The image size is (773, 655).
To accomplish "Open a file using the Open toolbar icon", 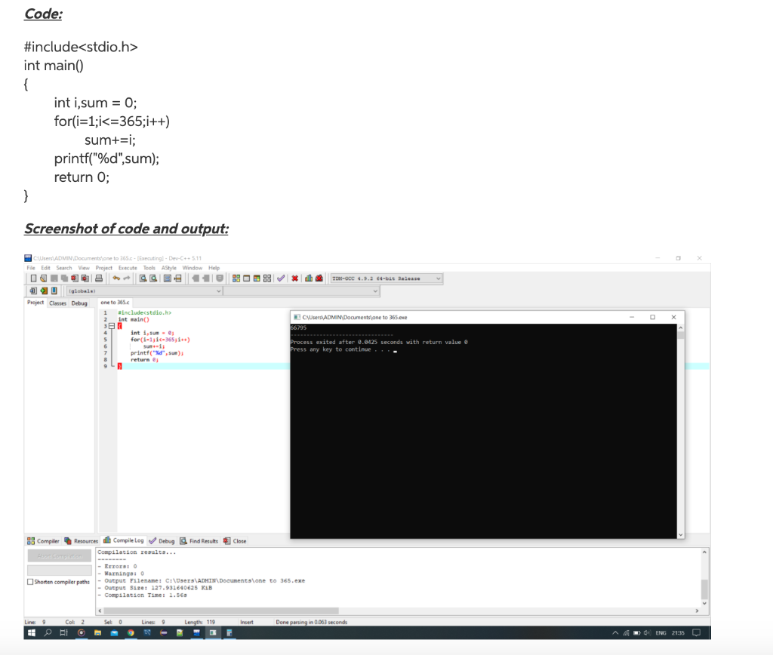I will point(42,278).
